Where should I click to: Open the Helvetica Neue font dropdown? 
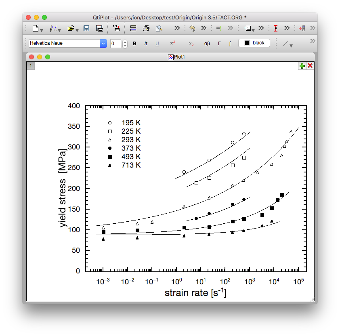pos(103,43)
